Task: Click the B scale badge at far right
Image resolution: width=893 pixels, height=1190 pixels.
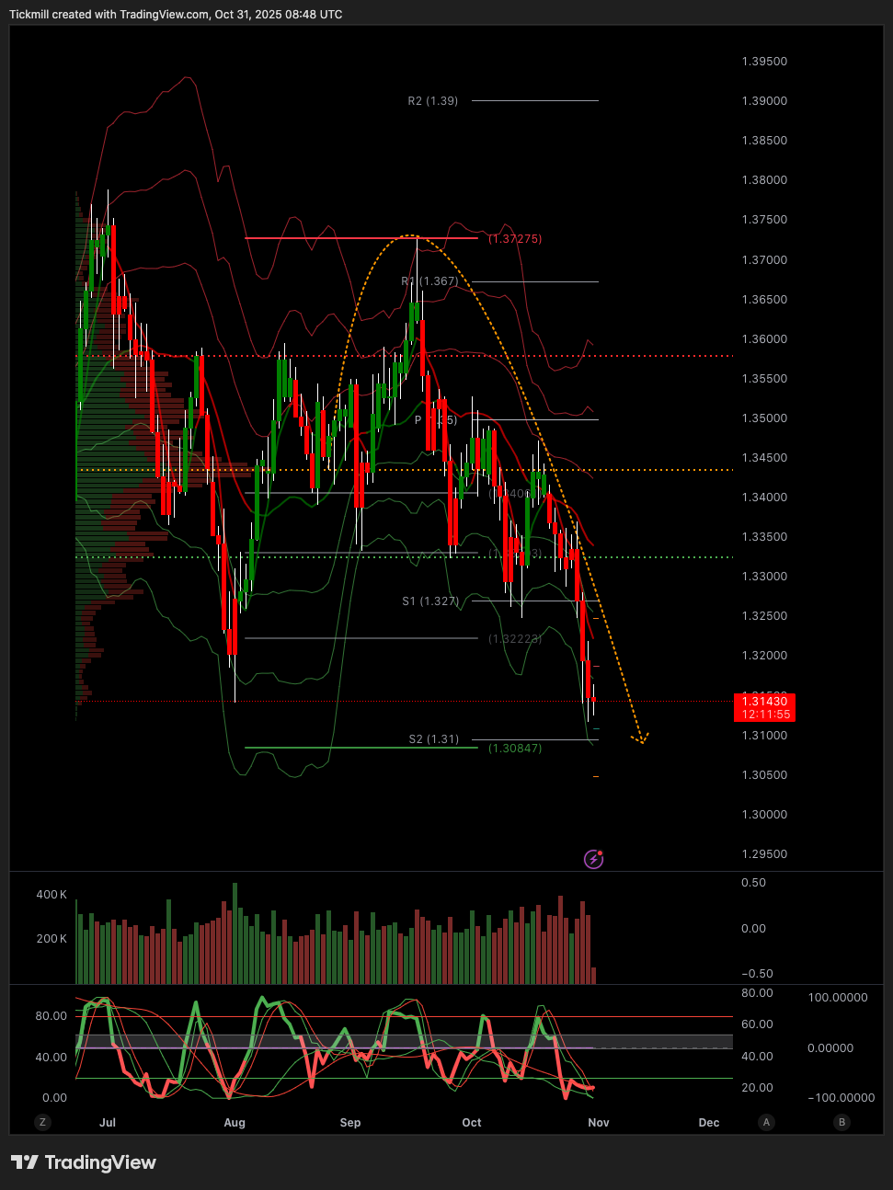Action: (841, 1122)
